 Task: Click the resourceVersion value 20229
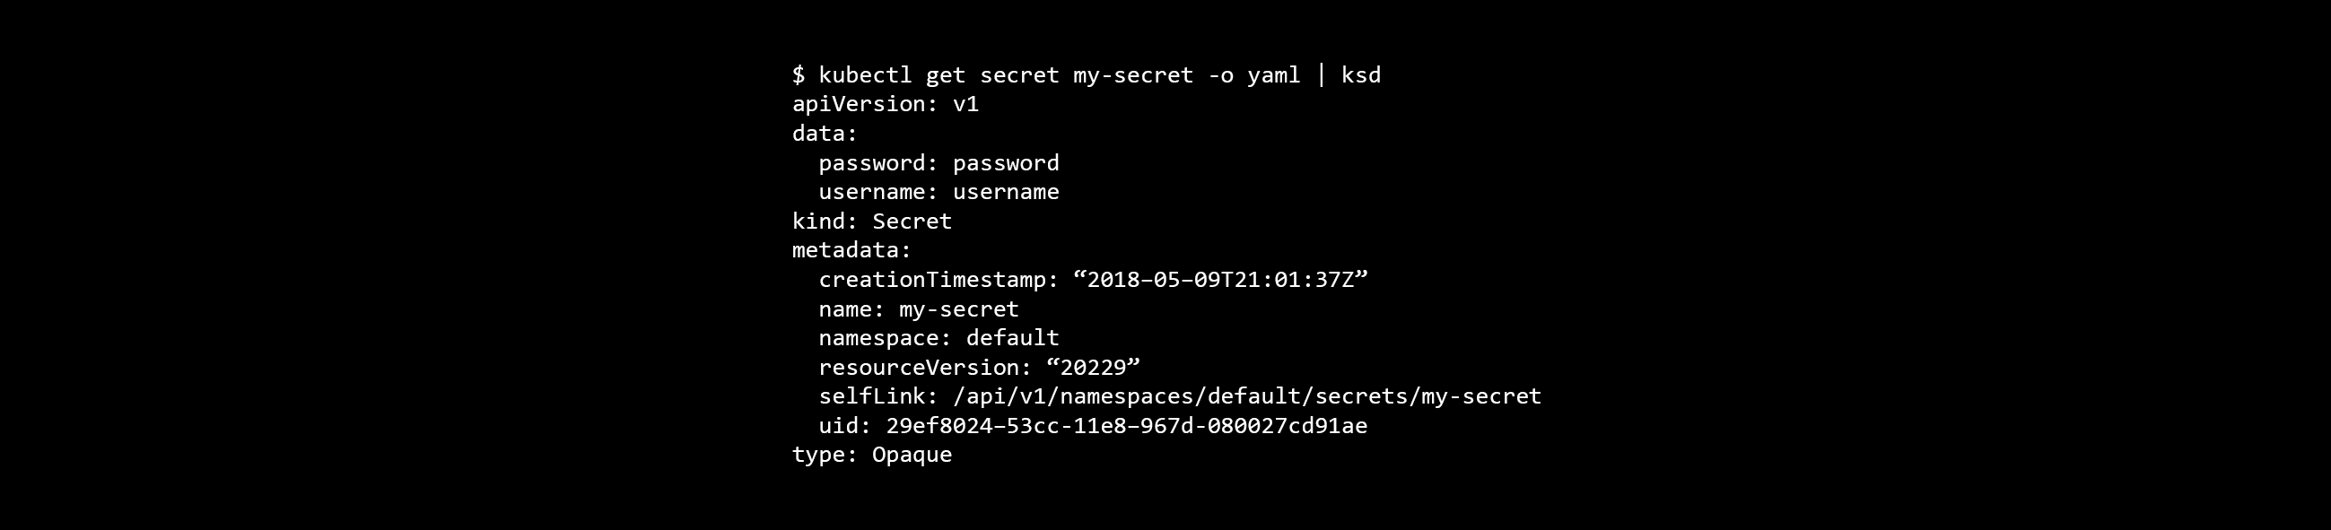click(x=1093, y=367)
